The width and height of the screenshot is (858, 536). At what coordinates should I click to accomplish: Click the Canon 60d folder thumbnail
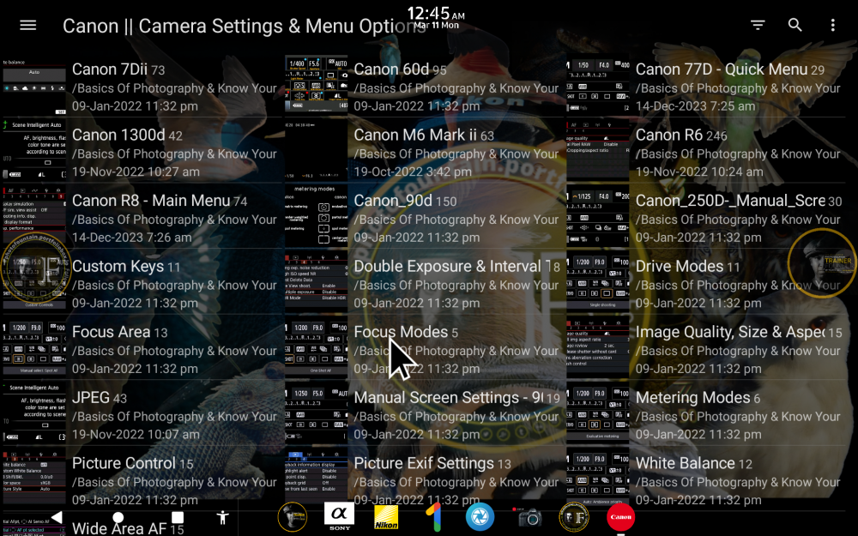click(x=316, y=86)
